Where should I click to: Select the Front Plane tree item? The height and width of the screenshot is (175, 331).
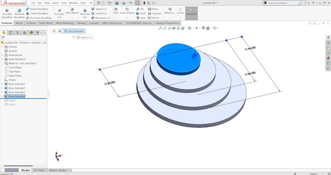click(x=13, y=68)
